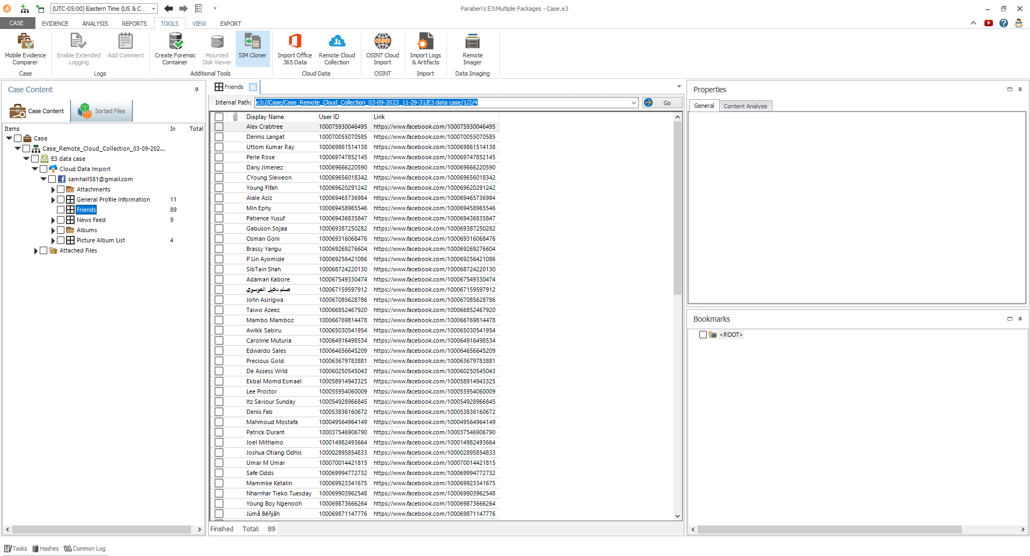The image size is (1030, 556).
Task: Click the YouTube icon in title area
Action: point(989,23)
